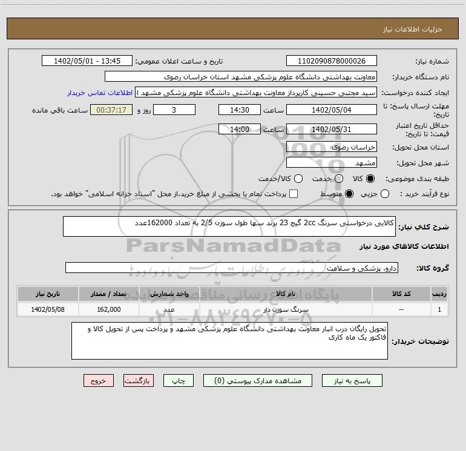Click the واحد شمارش column header
Viewport: 466px width, 451px height.
coord(169,294)
